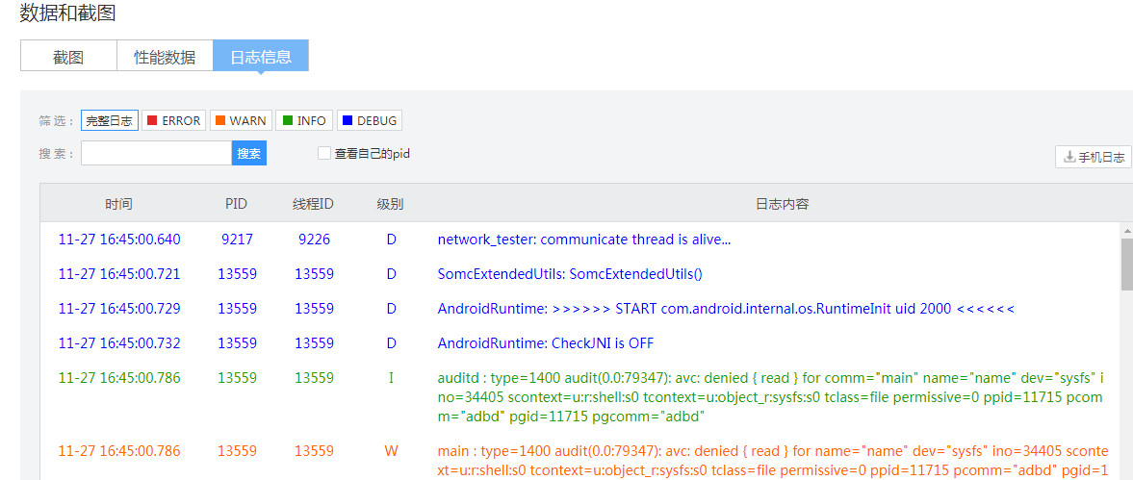Screen dimensions: 1133x480
Task: Click the log table scrollbar thumb
Action: pos(1126,264)
